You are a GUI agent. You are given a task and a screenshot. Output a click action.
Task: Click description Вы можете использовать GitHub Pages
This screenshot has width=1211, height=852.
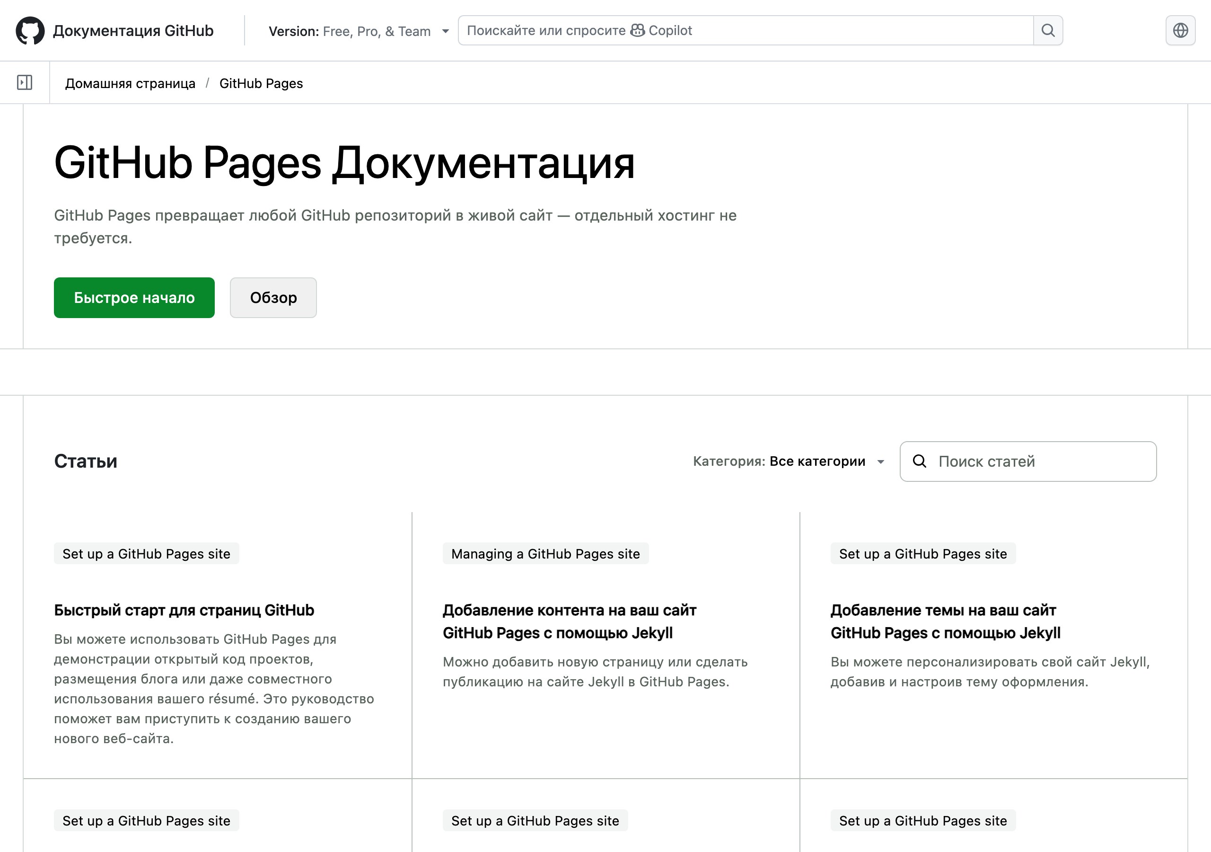coord(214,689)
